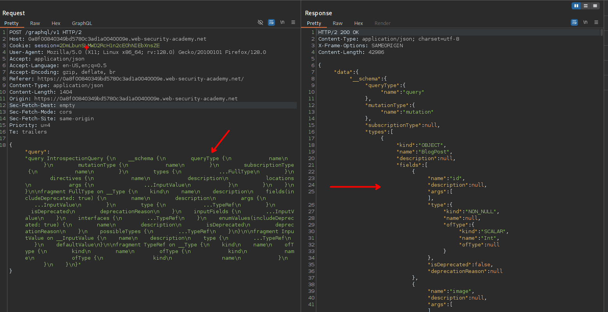Toggle word wrap in Response panel
608x312 pixels.
[x=574, y=23]
